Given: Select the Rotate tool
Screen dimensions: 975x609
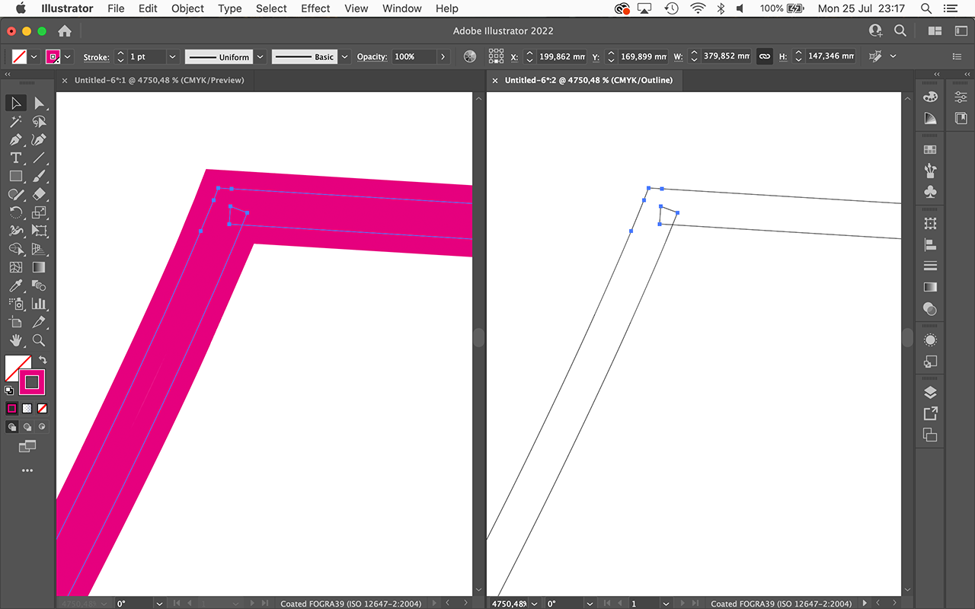Looking at the screenshot, I should tap(15, 212).
